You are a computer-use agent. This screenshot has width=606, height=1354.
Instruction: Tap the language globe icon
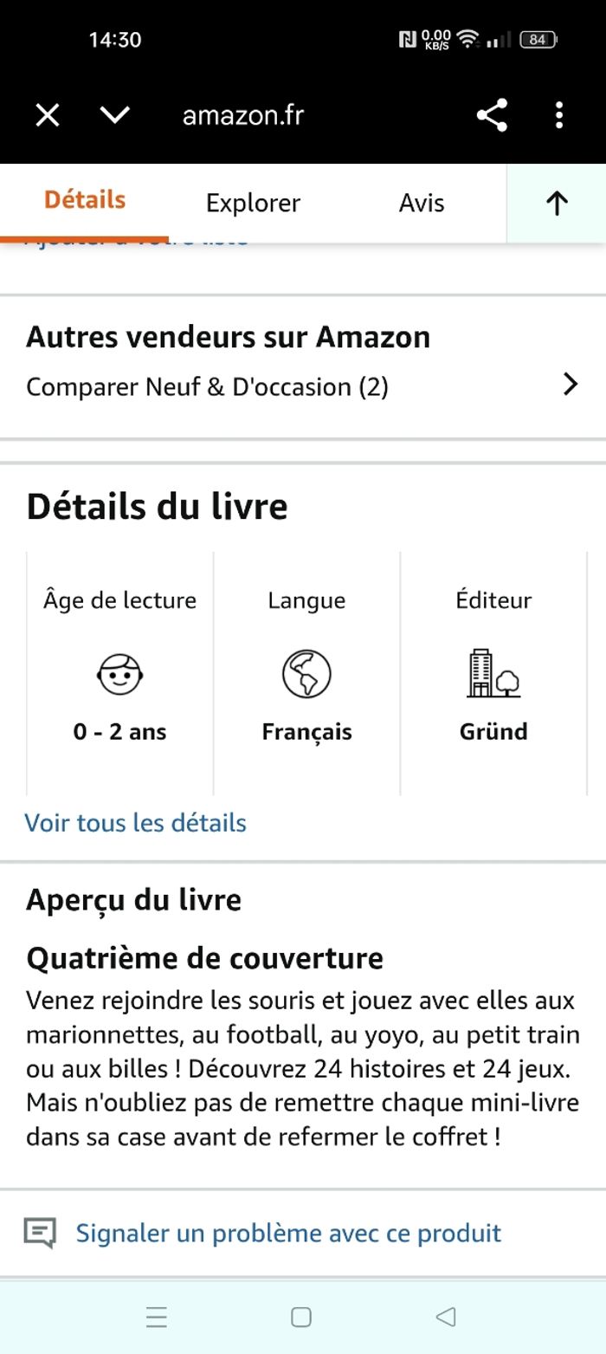(306, 673)
